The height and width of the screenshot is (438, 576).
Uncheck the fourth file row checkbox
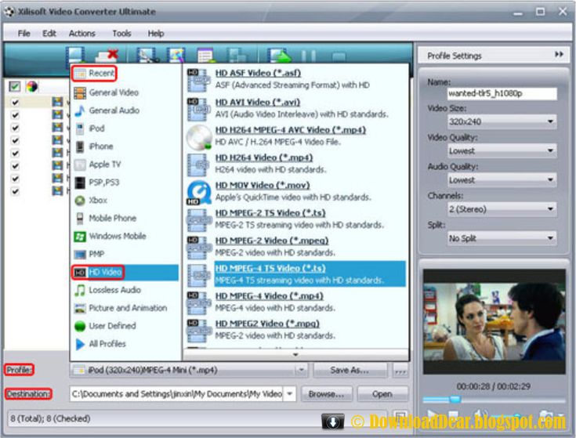tap(15, 140)
